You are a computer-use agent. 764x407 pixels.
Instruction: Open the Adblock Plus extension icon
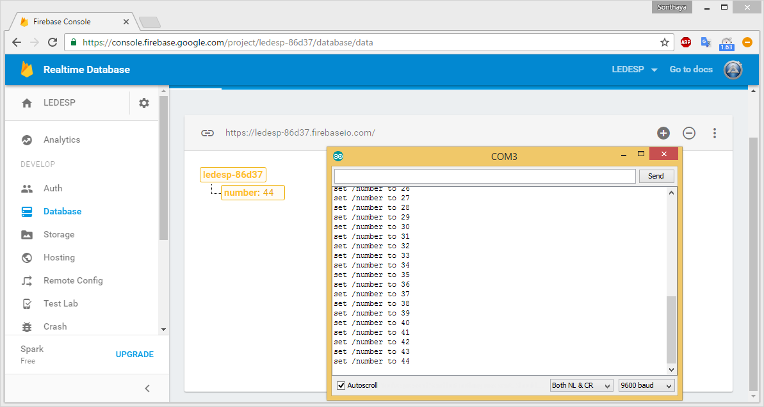click(686, 42)
